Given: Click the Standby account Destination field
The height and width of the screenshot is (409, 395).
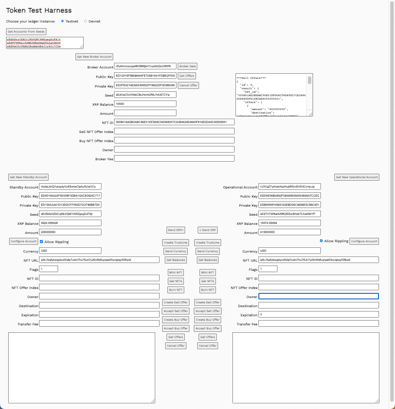Looking at the screenshot, I should click(99, 305).
